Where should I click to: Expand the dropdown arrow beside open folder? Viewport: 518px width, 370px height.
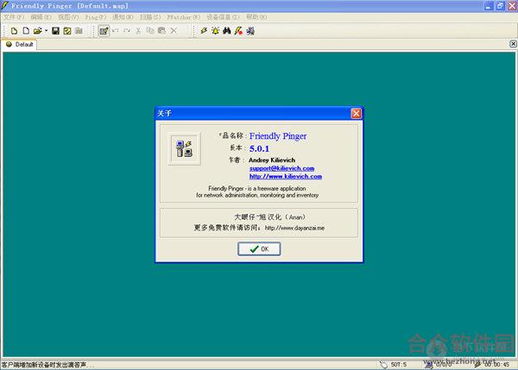tap(46, 31)
